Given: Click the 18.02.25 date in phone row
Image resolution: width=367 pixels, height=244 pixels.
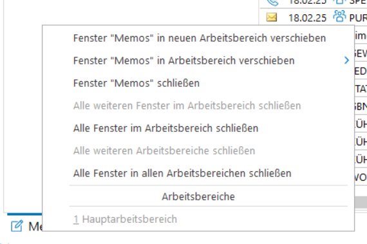Looking at the screenshot, I should [x=307, y=2].
